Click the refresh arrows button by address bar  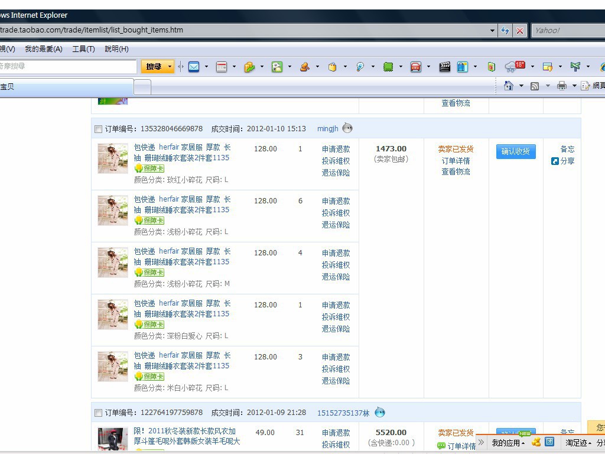coord(505,31)
